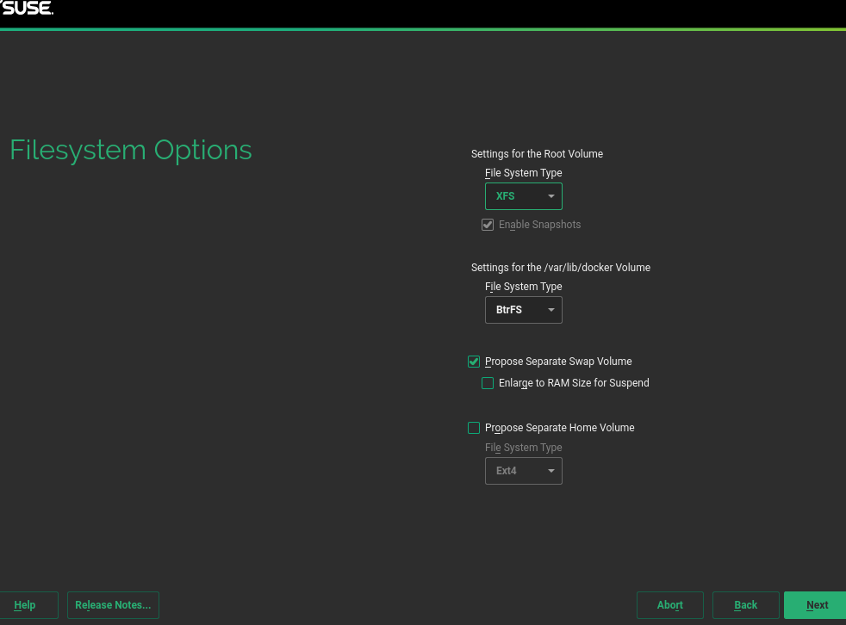
Task: Click File System Type label above BtrFS
Action: (523, 287)
